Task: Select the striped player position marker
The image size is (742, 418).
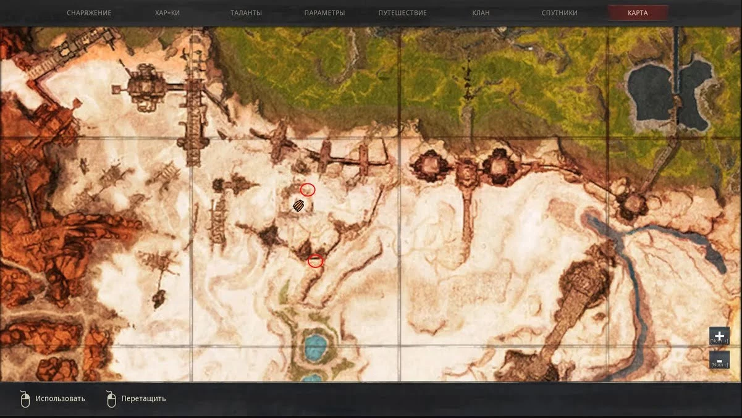Action: pos(299,206)
